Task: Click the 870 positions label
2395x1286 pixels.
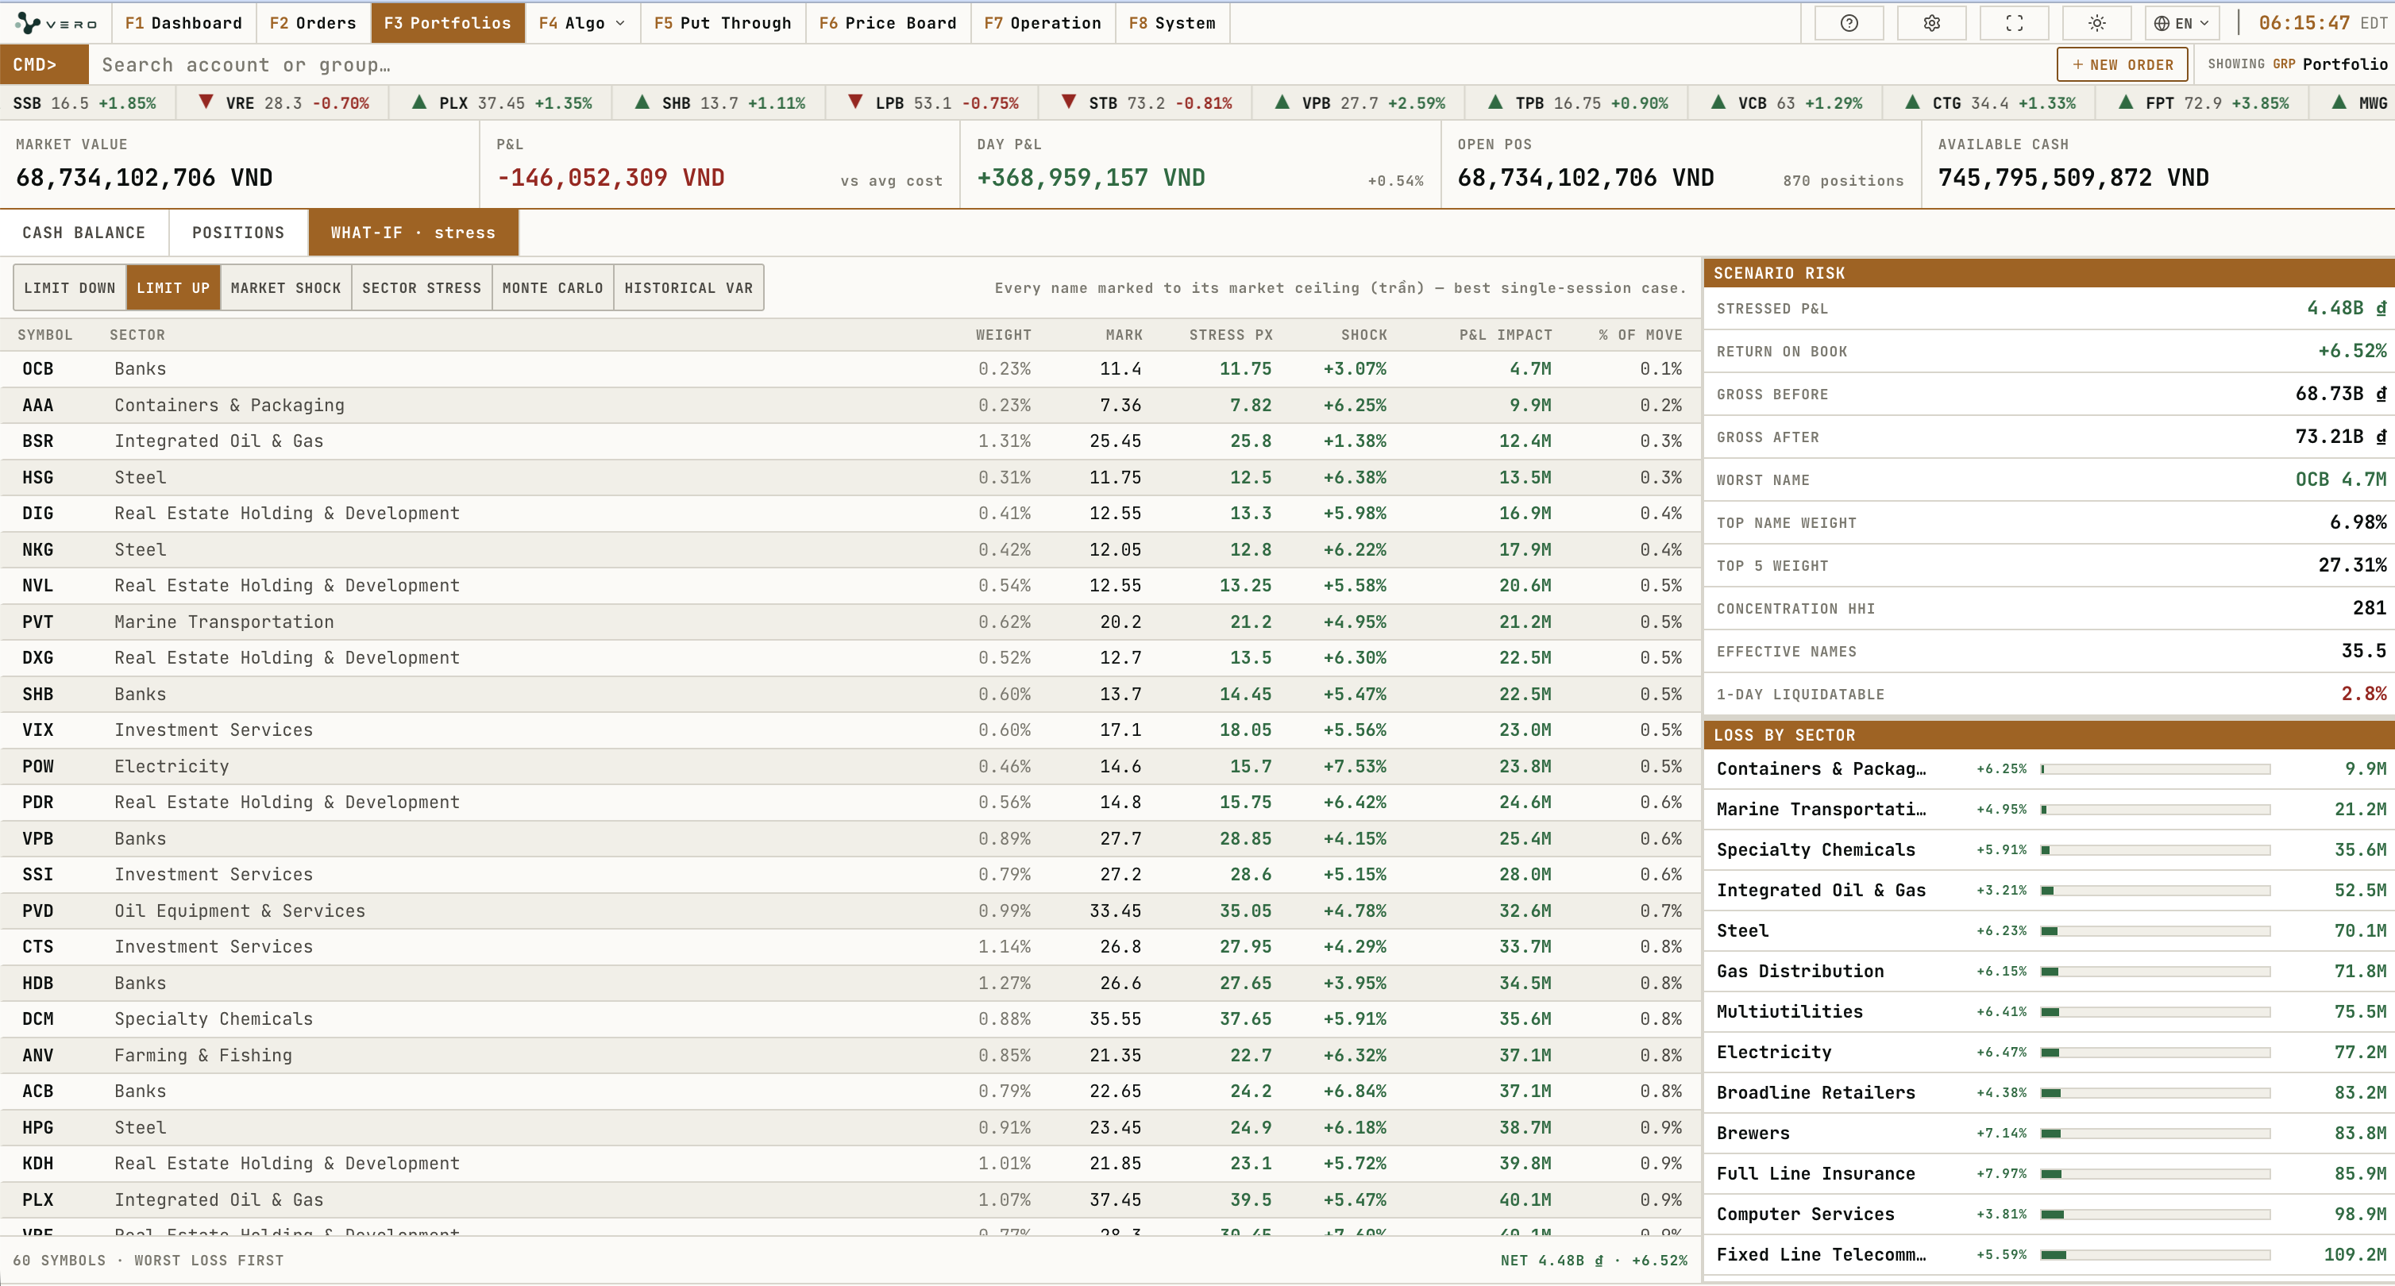Action: click(1843, 181)
